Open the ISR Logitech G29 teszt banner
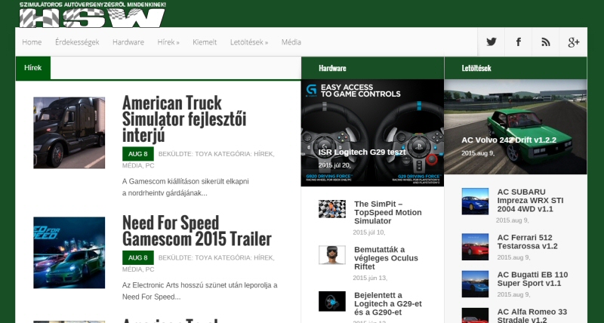This screenshot has height=323, width=604. tap(372, 133)
